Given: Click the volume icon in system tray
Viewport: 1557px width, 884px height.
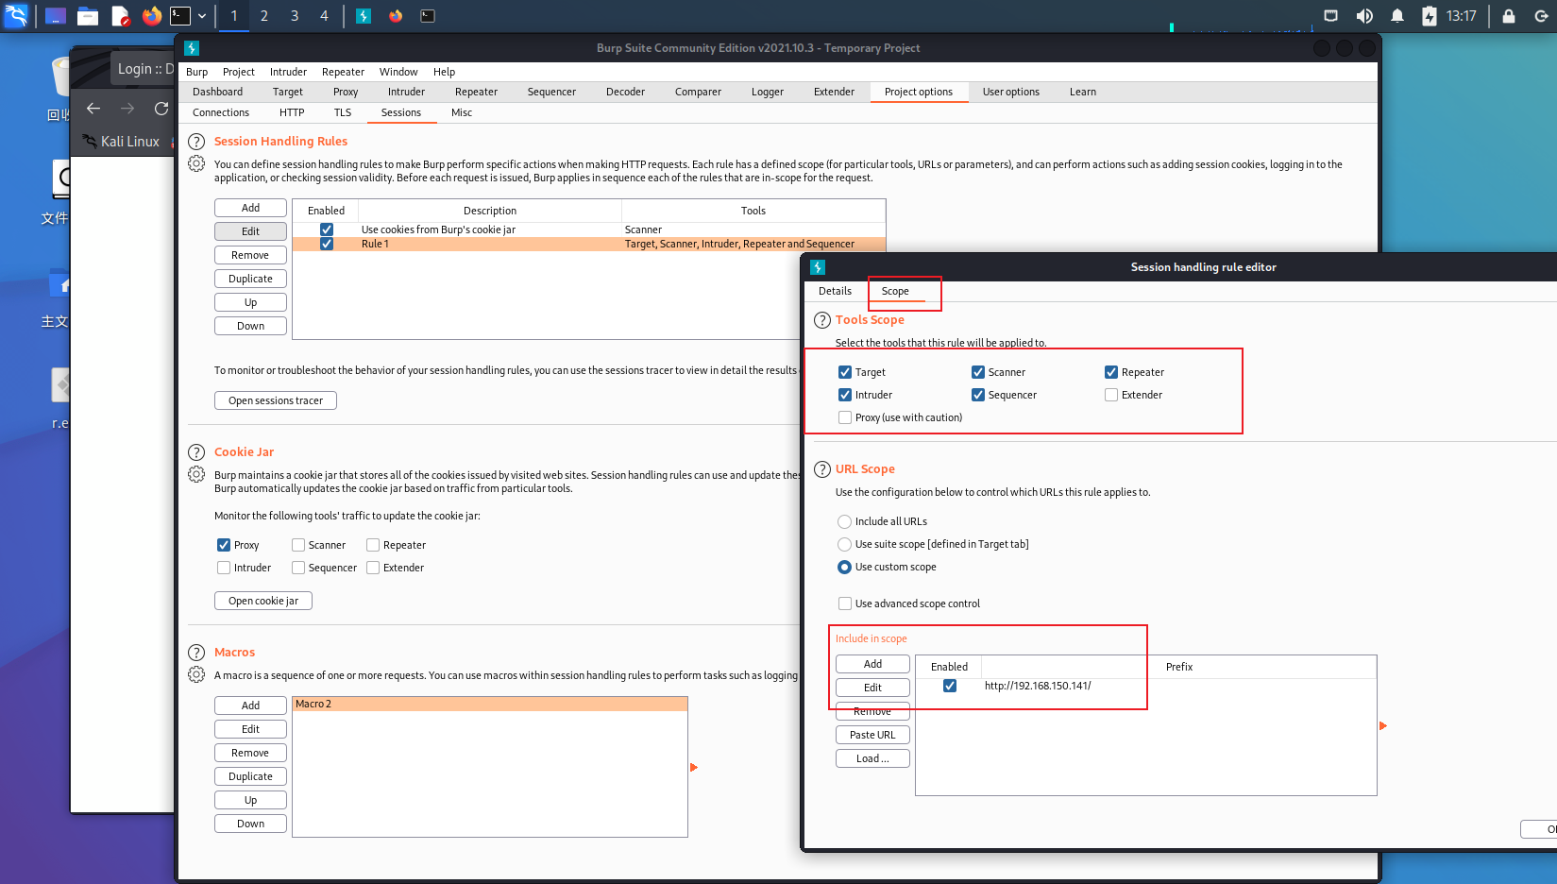Looking at the screenshot, I should (1364, 16).
